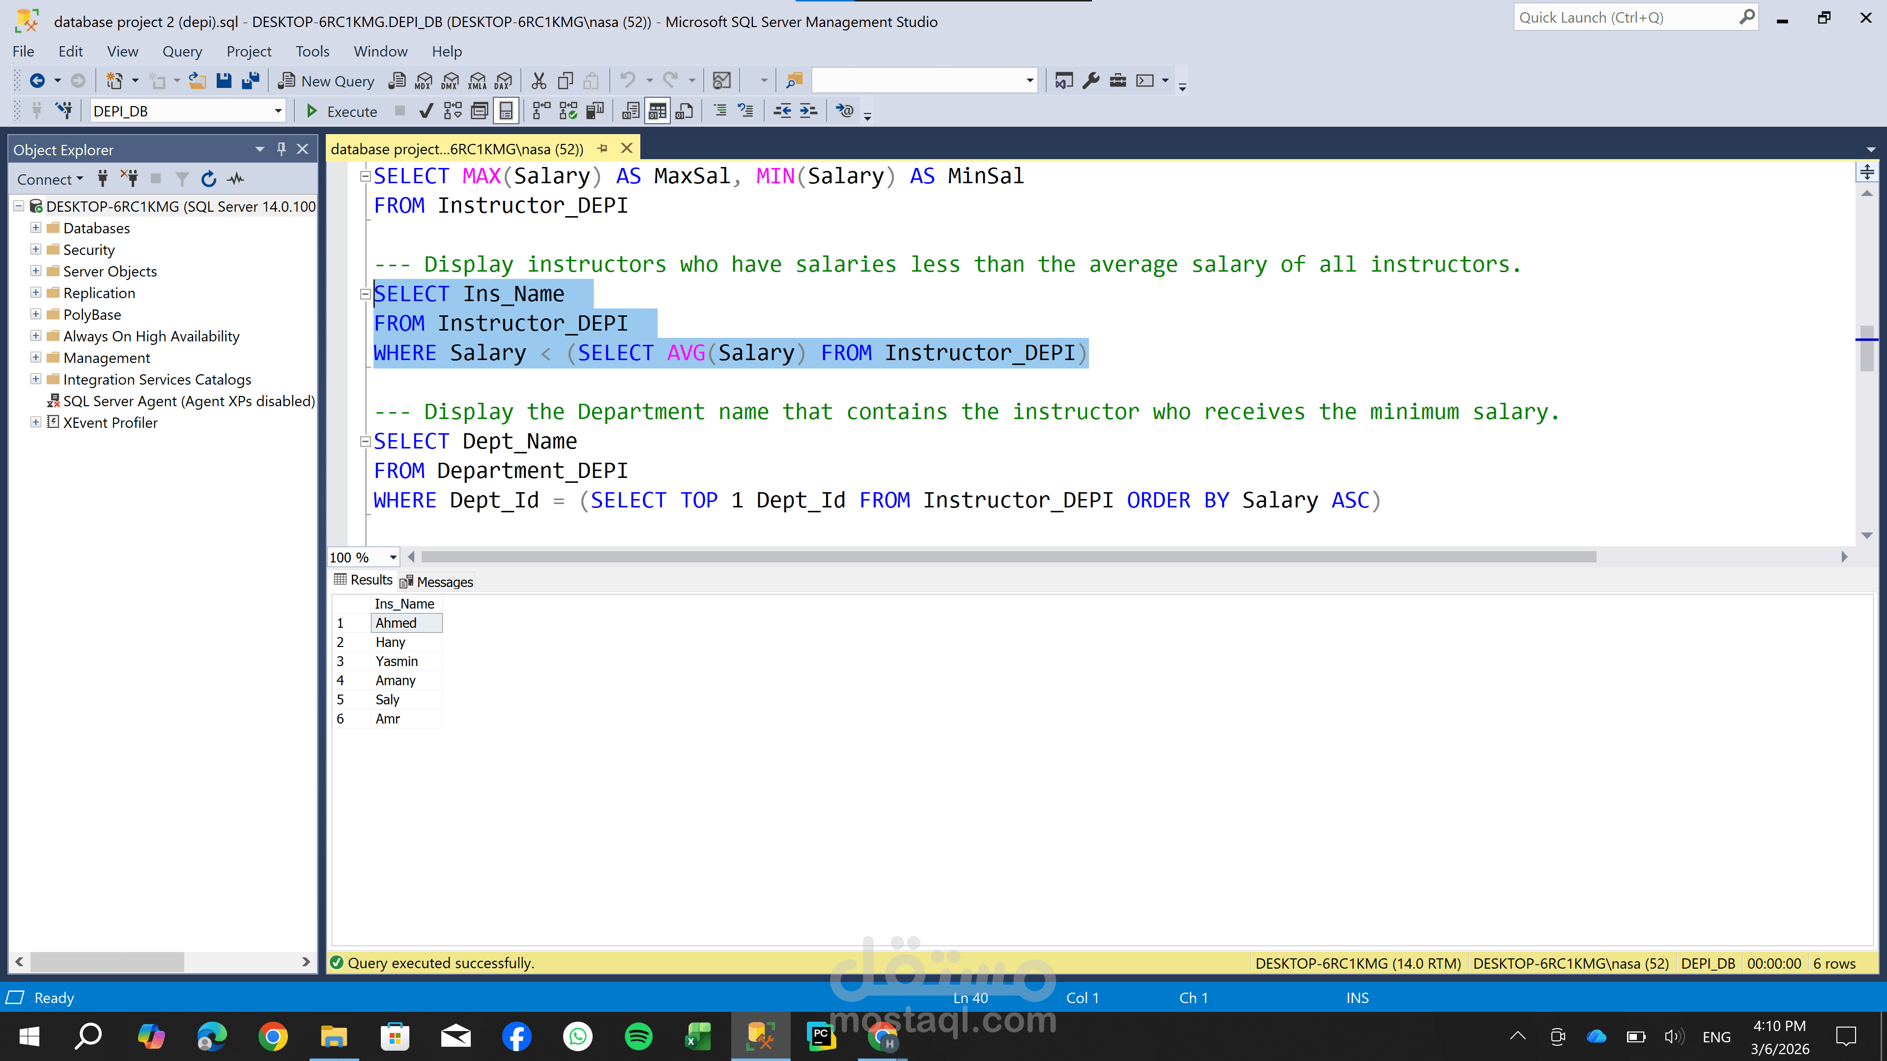Image resolution: width=1887 pixels, height=1061 pixels.
Task: Open the DEPI_DB database dropdown
Action: coord(278,112)
